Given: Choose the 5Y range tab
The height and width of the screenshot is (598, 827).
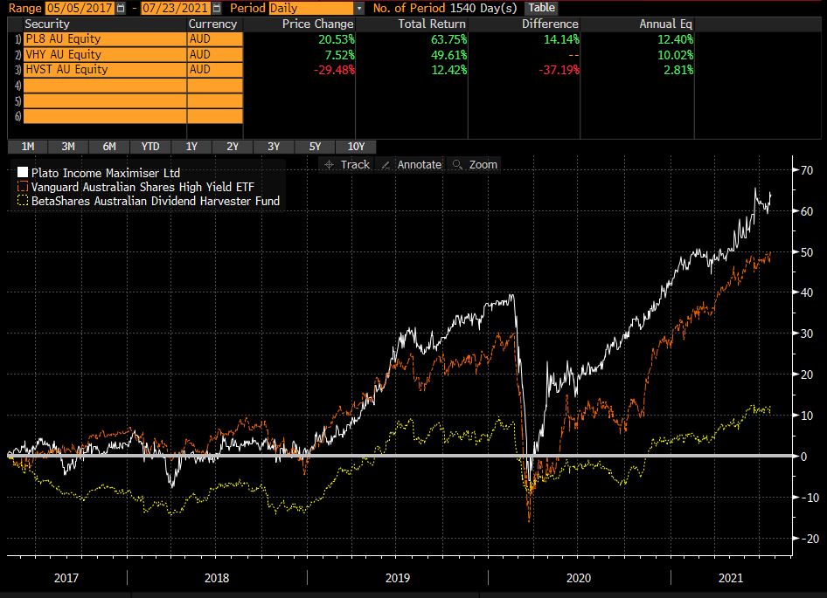Looking at the screenshot, I should pyautogui.click(x=315, y=147).
